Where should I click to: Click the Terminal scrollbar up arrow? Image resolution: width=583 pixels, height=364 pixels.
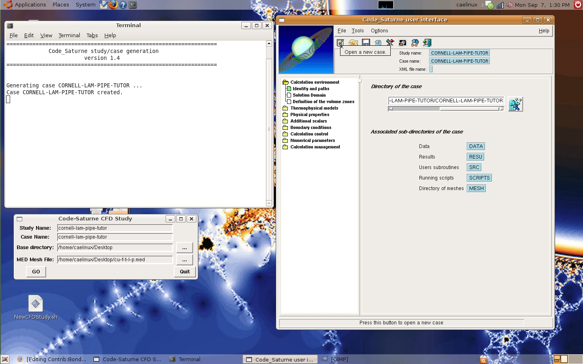(x=269, y=43)
